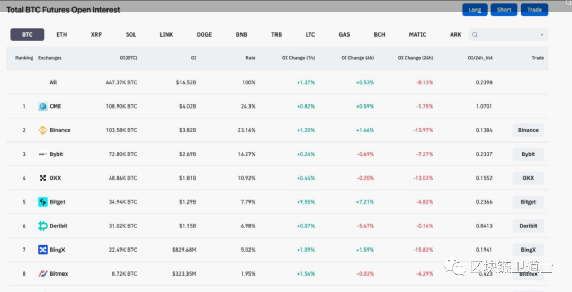Click the Deribit trade button
Viewport: 572px width, 292px height.
pos(528,226)
